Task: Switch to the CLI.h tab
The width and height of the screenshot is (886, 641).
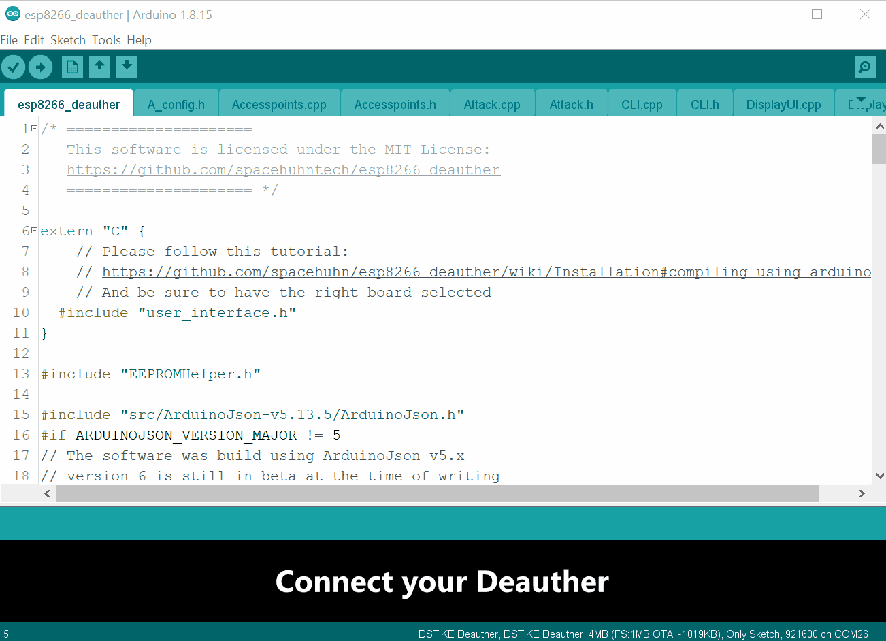Action: pyautogui.click(x=705, y=104)
